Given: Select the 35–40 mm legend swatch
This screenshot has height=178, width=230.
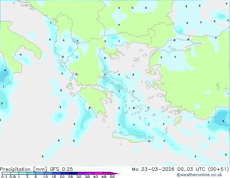Looking at the screenshot, I should tap(90, 173).
